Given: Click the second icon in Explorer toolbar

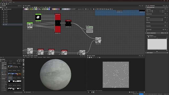Looking at the screenshot, I should (x=3, y=7).
